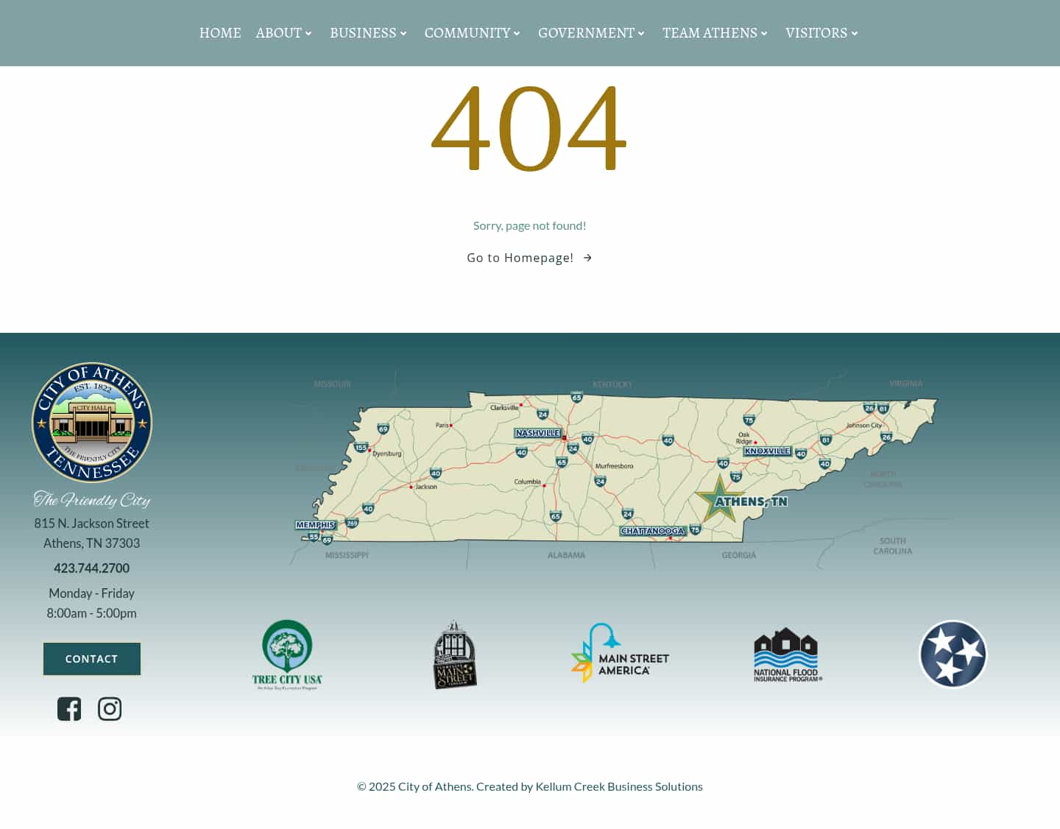Expand the Team Athens menu chevron
The height and width of the screenshot is (829, 1060).
tap(764, 33)
